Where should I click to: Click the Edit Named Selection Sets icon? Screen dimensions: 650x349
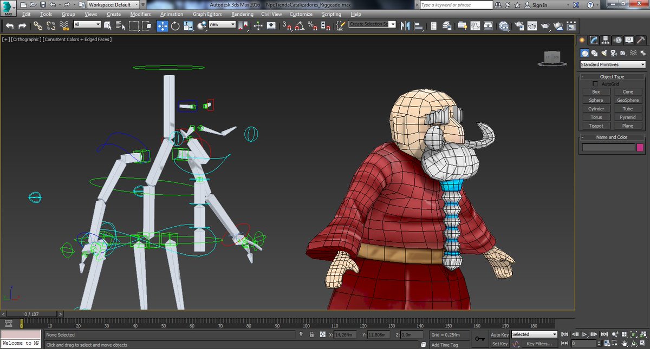pos(341,25)
